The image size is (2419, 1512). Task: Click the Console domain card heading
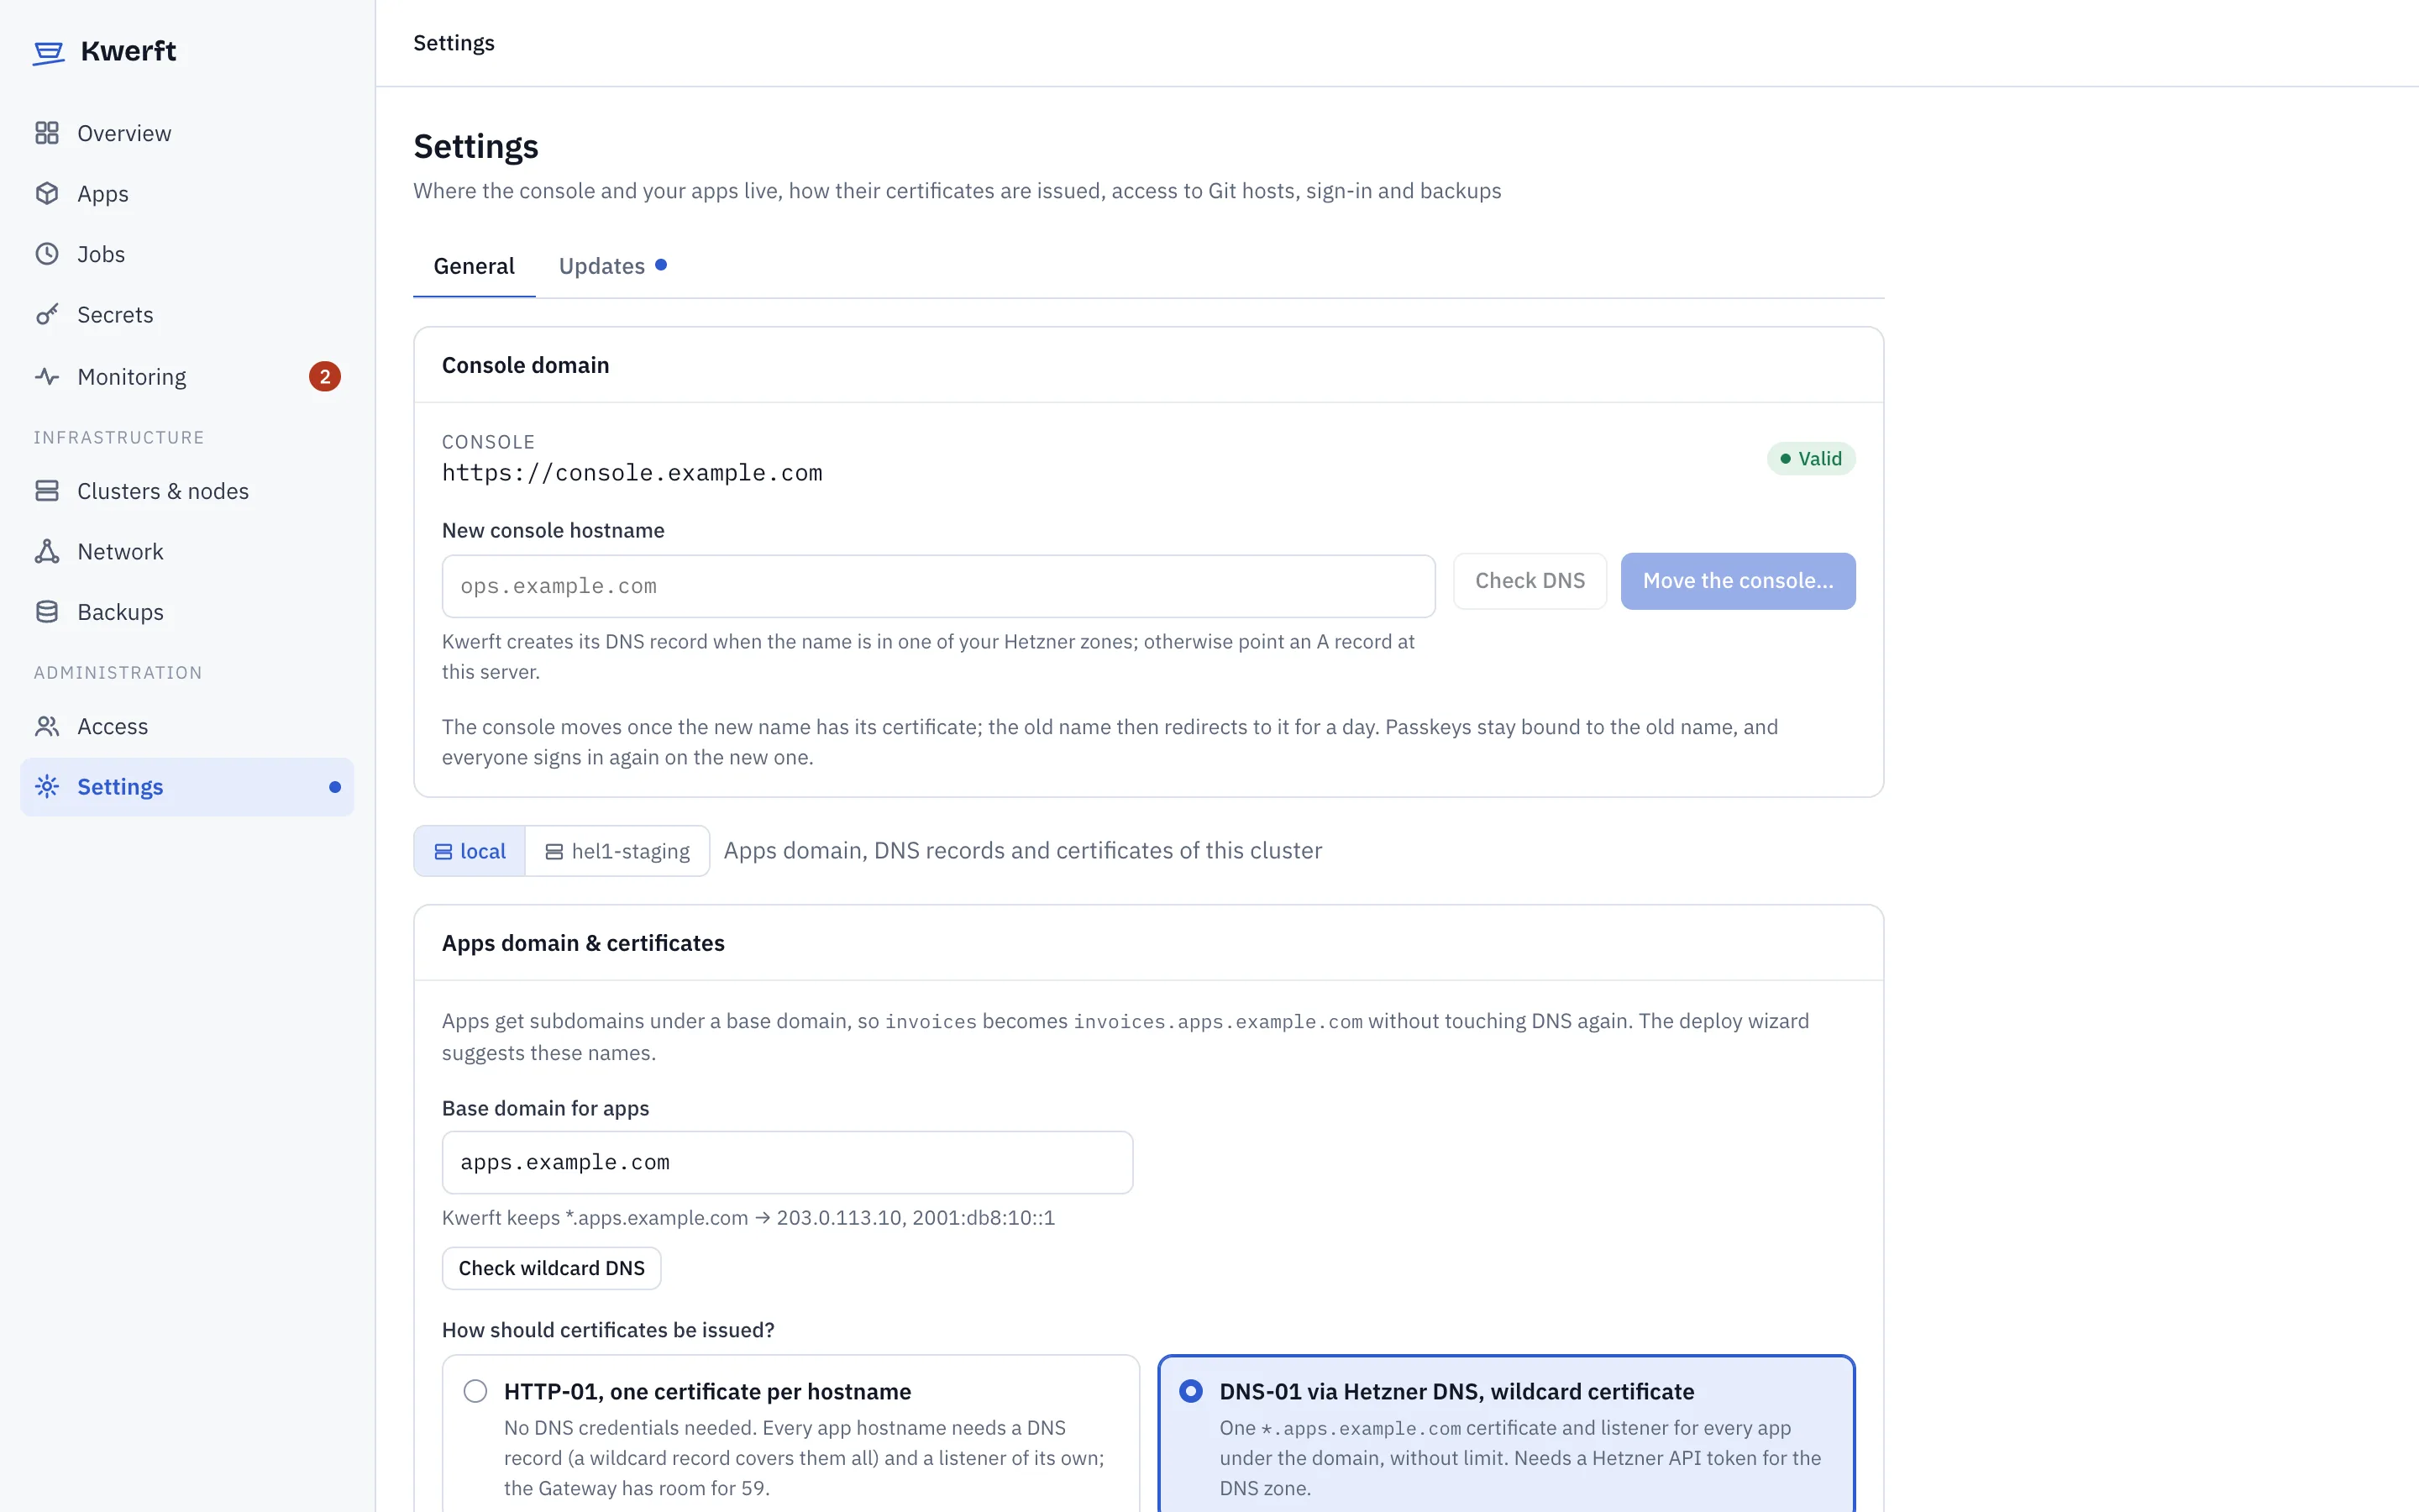(x=526, y=365)
